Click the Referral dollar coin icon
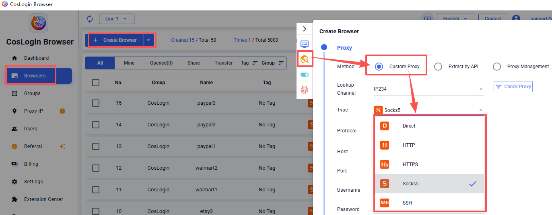This screenshot has width=552, height=215. pos(14,146)
